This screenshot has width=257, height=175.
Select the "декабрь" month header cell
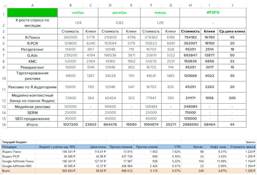(119, 13)
